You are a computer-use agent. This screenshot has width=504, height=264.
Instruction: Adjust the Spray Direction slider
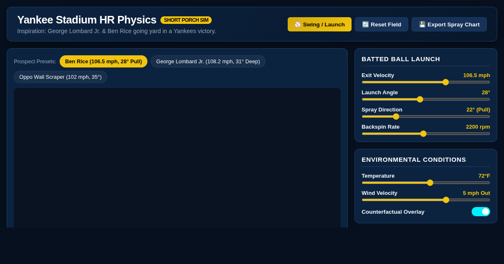pos(426,116)
